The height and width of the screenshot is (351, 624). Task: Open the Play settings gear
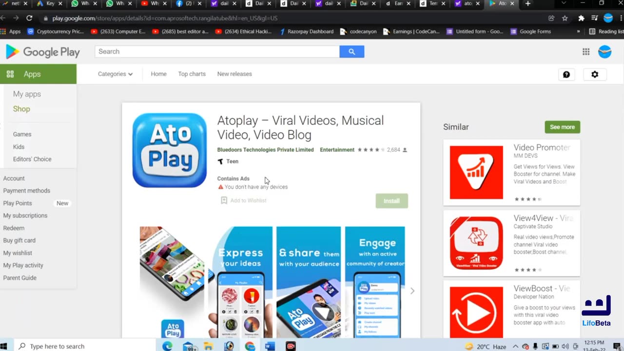595,75
